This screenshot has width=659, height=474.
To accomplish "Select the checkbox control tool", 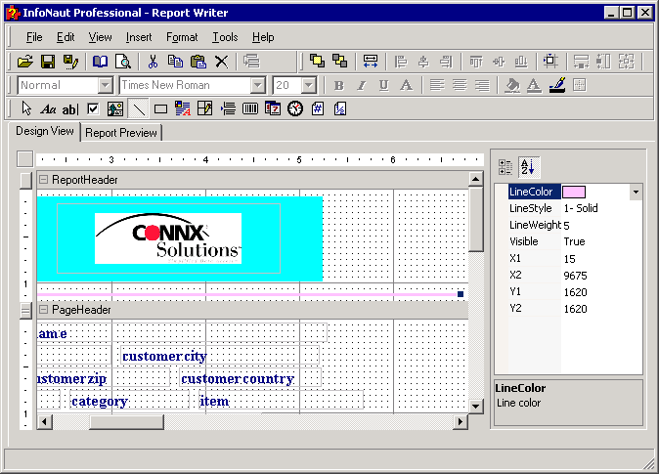I will (93, 109).
